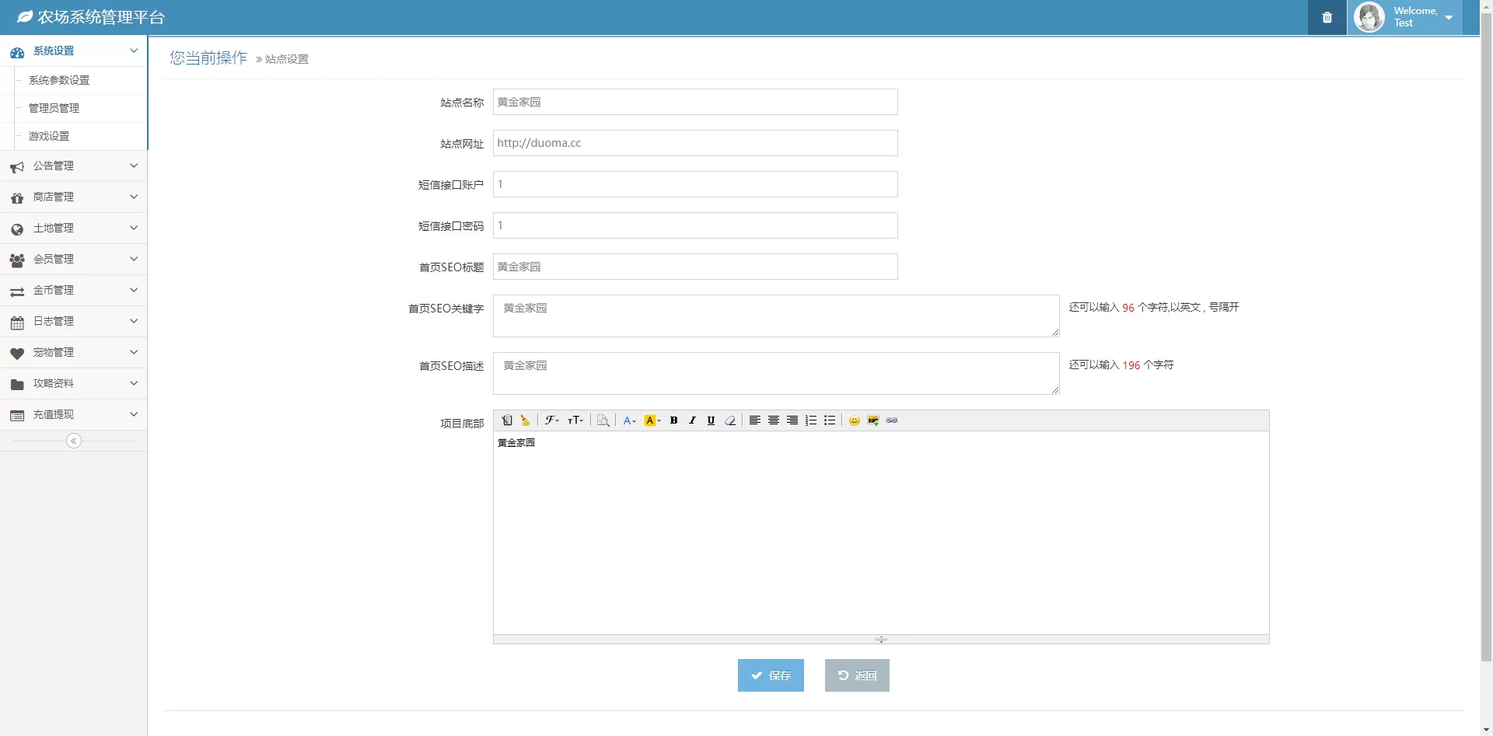Toggle italic formatting in the editor toolbar

click(x=692, y=420)
